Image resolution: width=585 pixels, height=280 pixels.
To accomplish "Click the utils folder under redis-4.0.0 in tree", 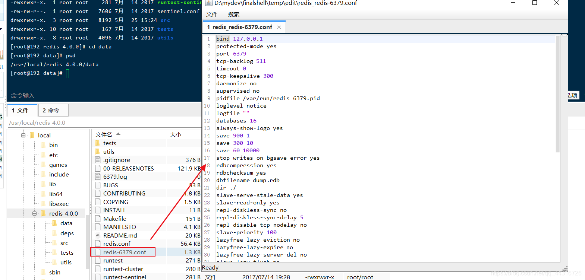I will tap(66, 262).
